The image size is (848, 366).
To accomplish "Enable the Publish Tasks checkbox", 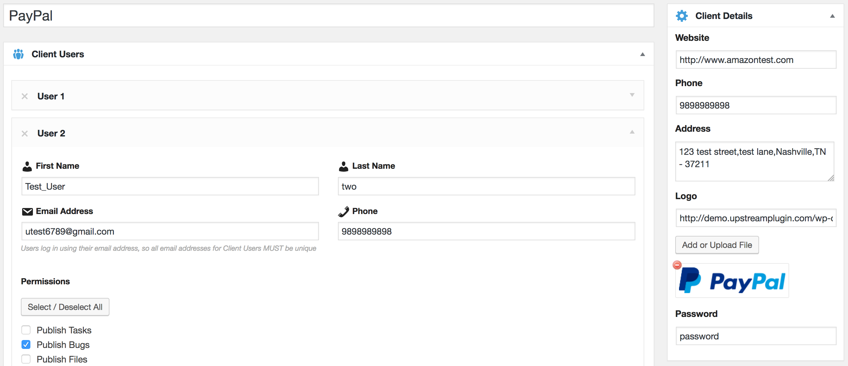I will (26, 330).
